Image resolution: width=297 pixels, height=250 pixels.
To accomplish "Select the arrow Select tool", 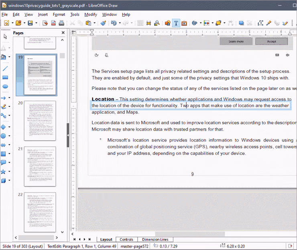I will click(x=5, y=37).
